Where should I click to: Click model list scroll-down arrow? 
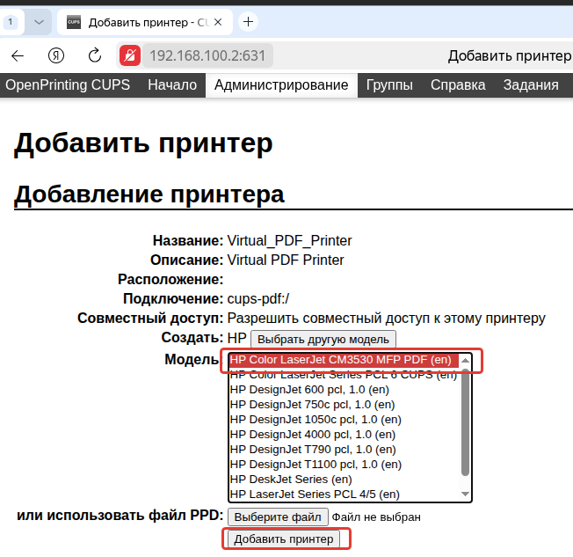click(465, 494)
